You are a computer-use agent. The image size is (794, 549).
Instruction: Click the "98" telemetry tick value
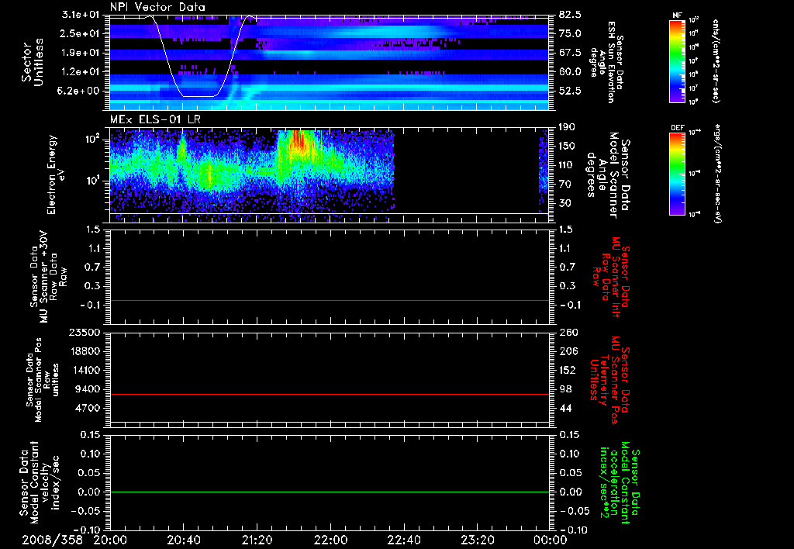tap(564, 389)
